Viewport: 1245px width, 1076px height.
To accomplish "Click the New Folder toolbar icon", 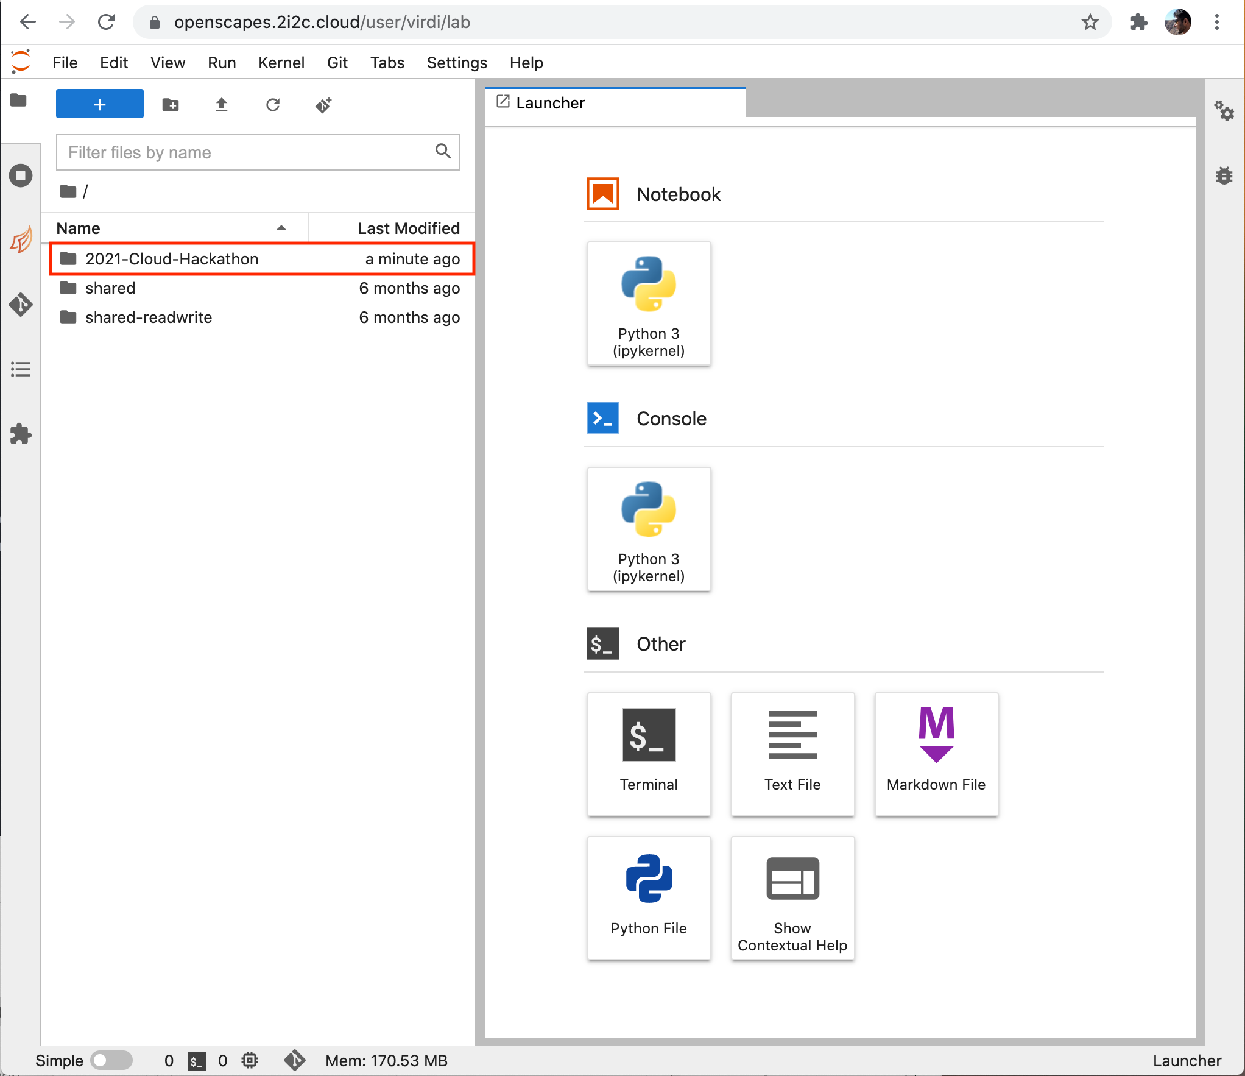I will click(171, 105).
